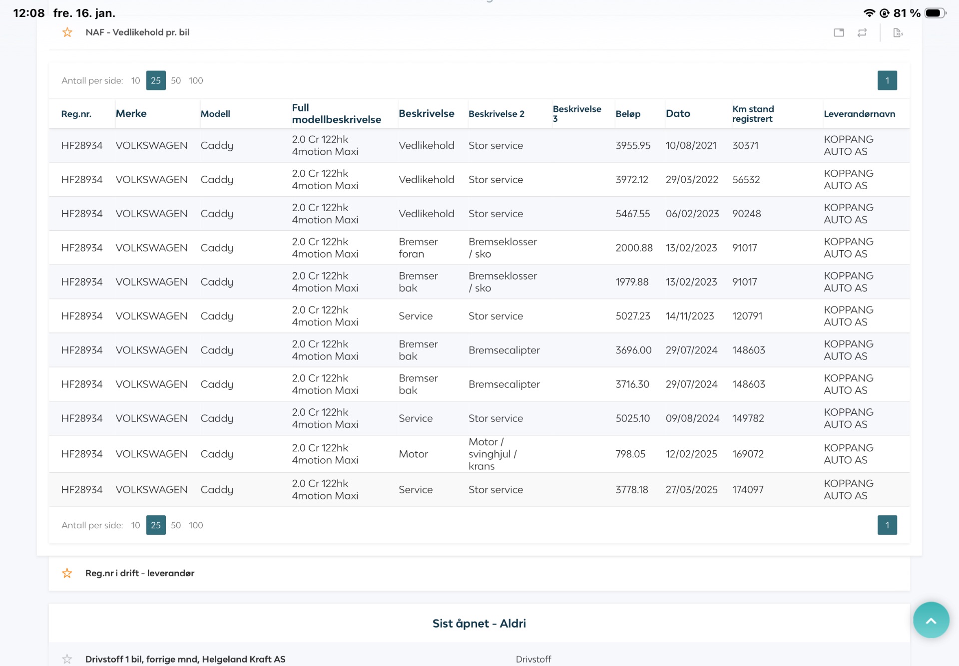Screen dimensions: 959x666
Task: Sort by Km stand registrert header
Action: 753,114
